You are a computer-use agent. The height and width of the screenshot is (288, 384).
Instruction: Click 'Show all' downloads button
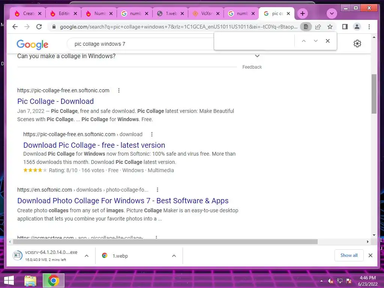[349, 255]
